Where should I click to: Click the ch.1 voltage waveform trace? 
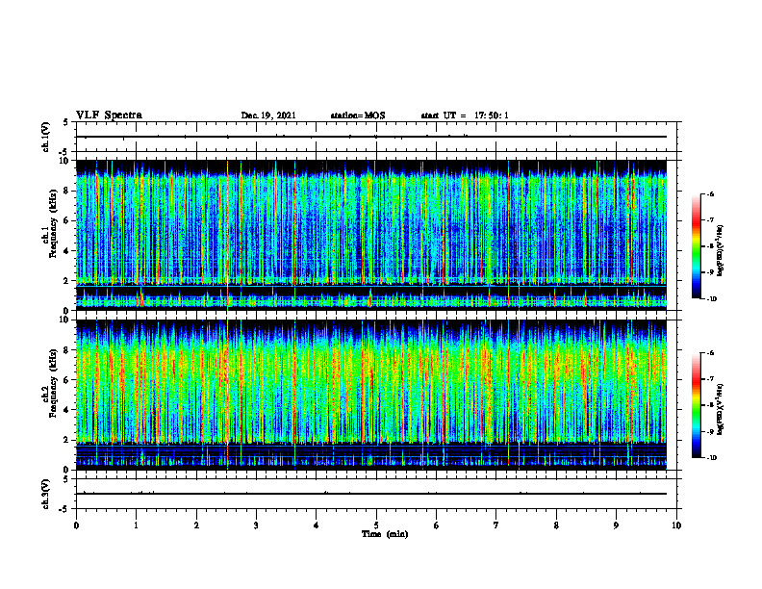click(x=371, y=137)
